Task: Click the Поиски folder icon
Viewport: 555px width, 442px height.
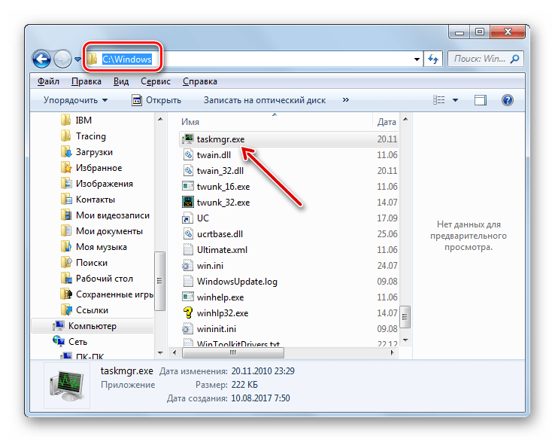Action: [x=66, y=263]
